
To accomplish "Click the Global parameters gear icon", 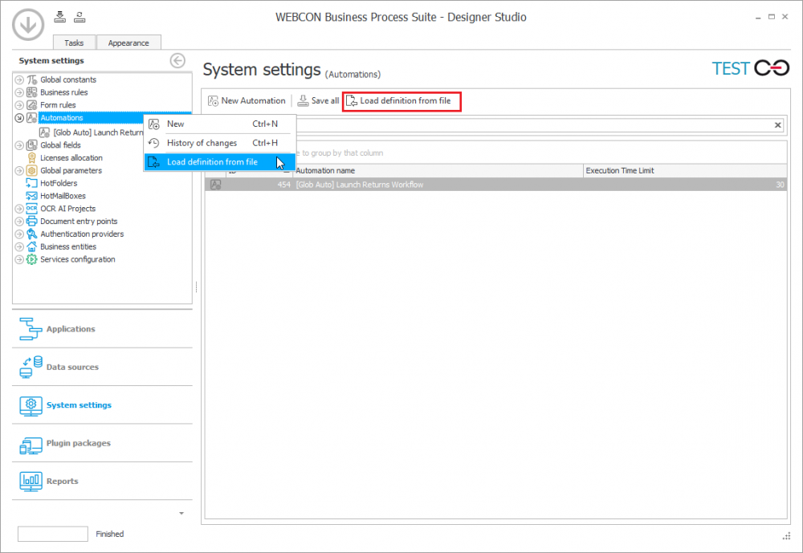I will 32,170.
